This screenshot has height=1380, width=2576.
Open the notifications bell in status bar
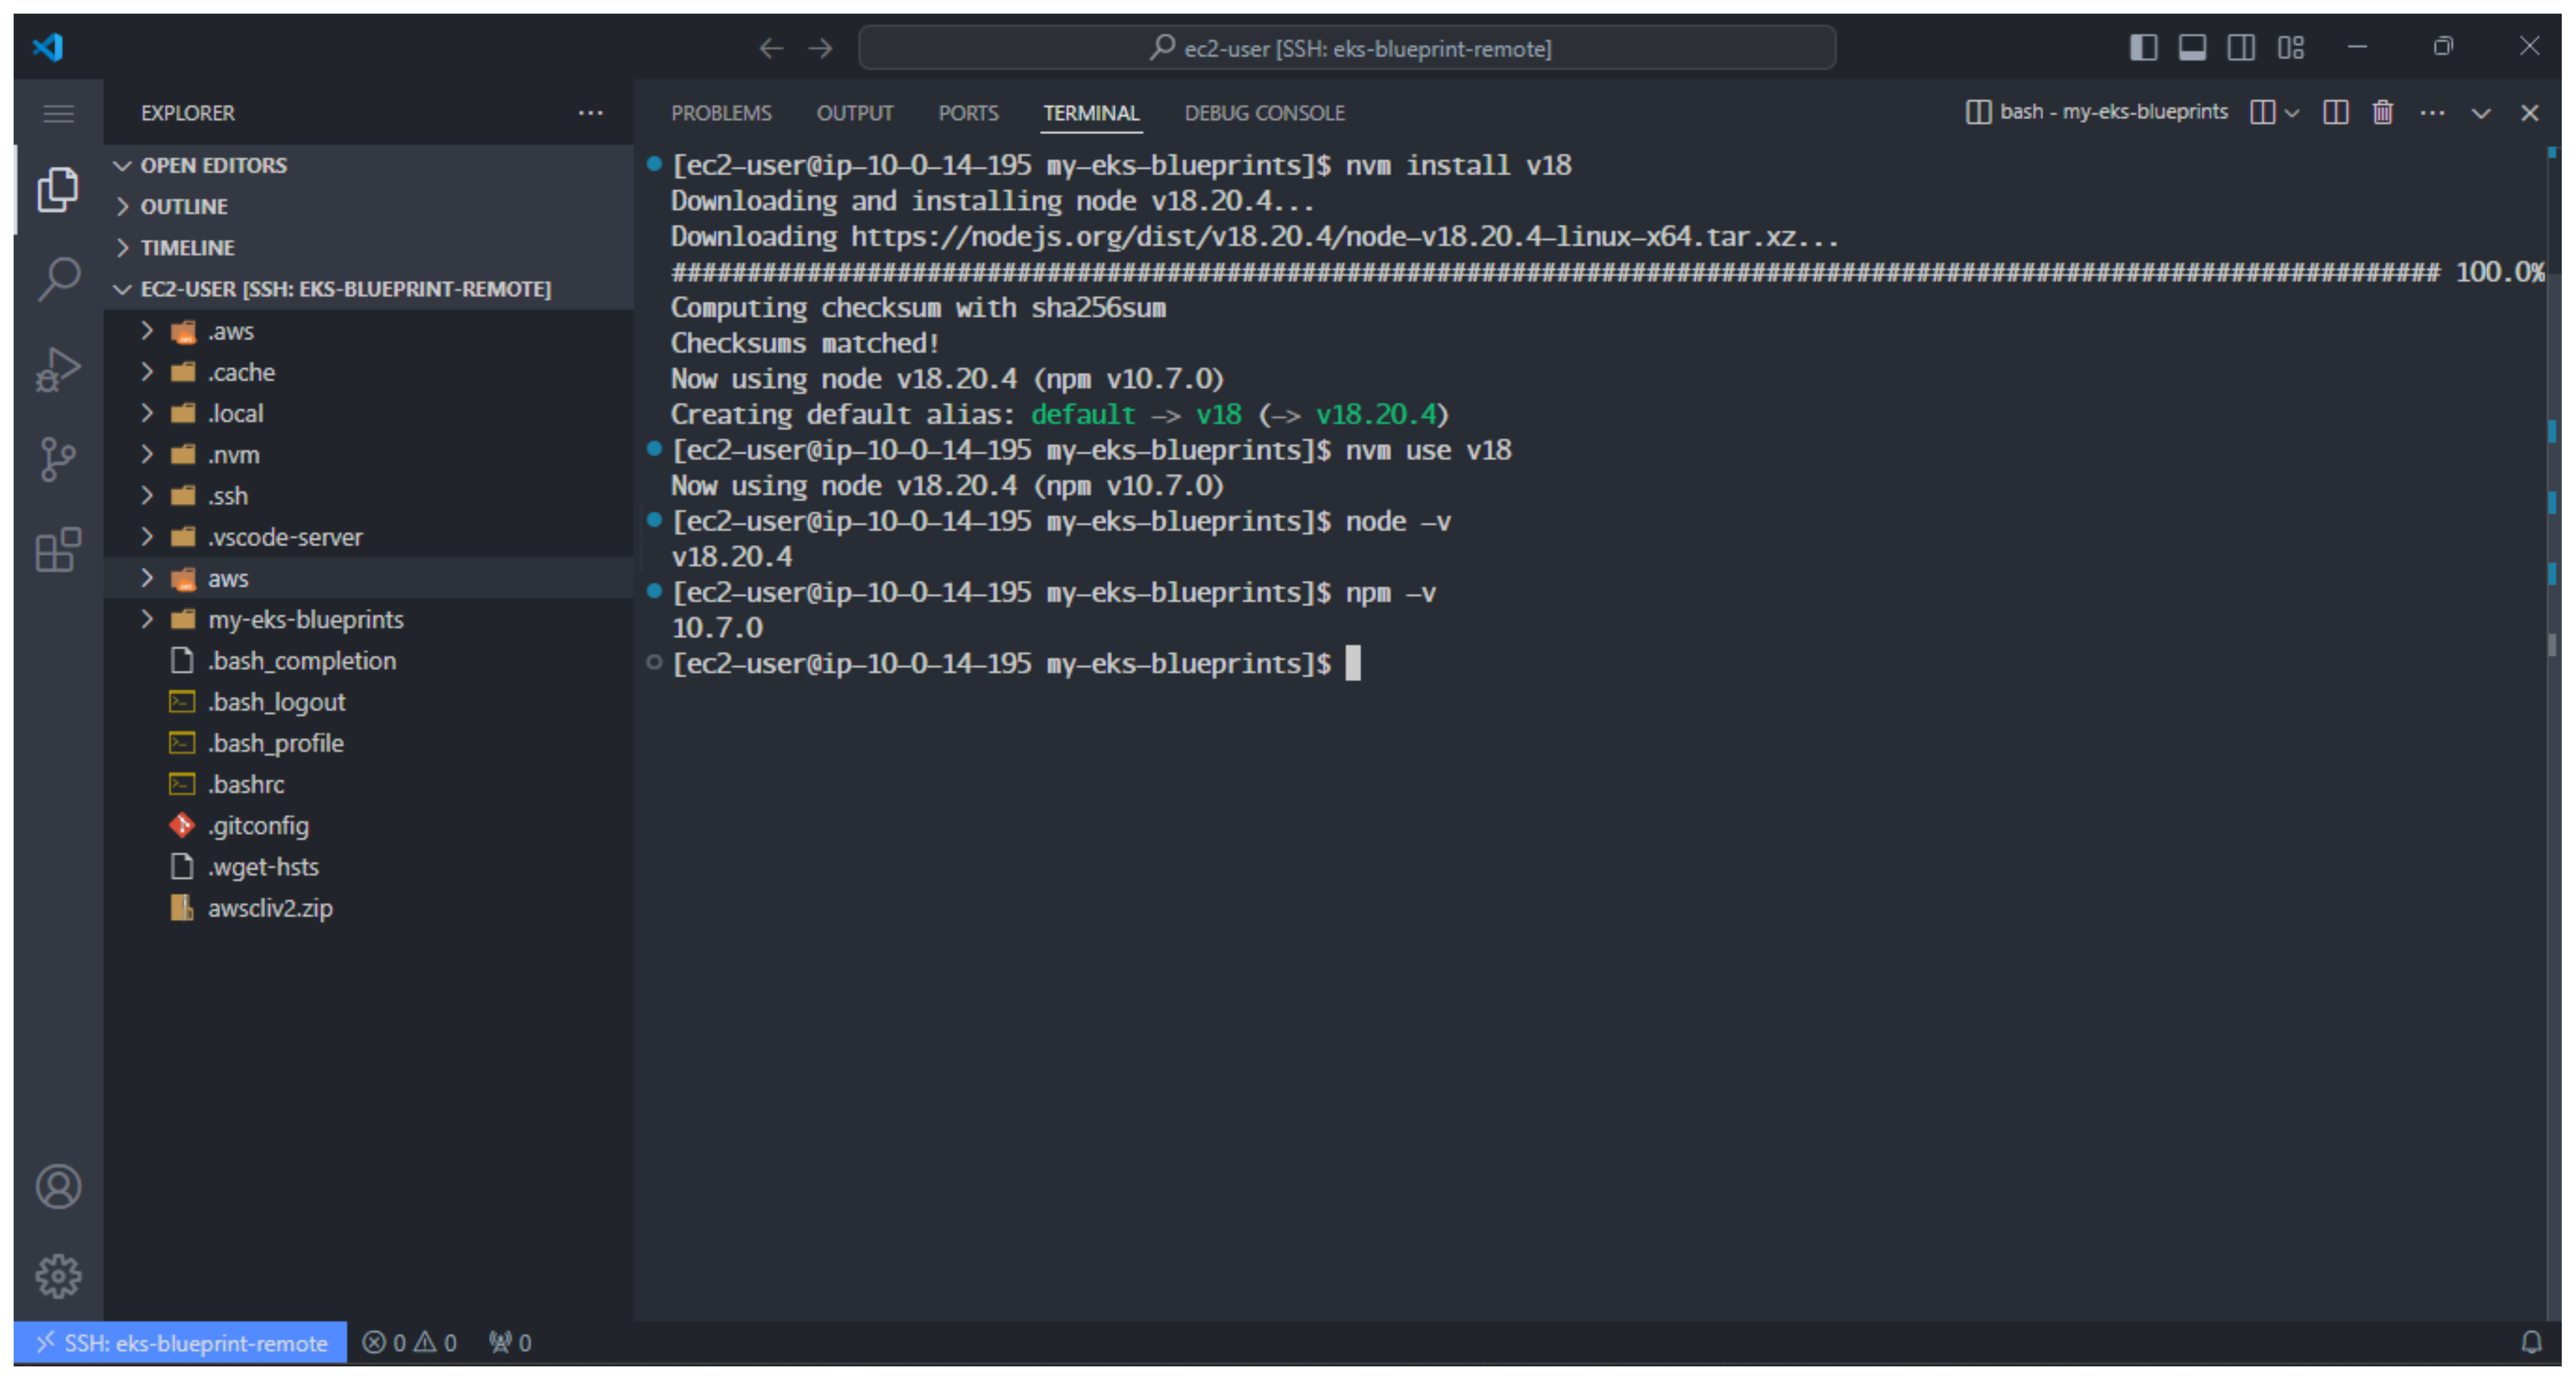click(x=2531, y=1342)
